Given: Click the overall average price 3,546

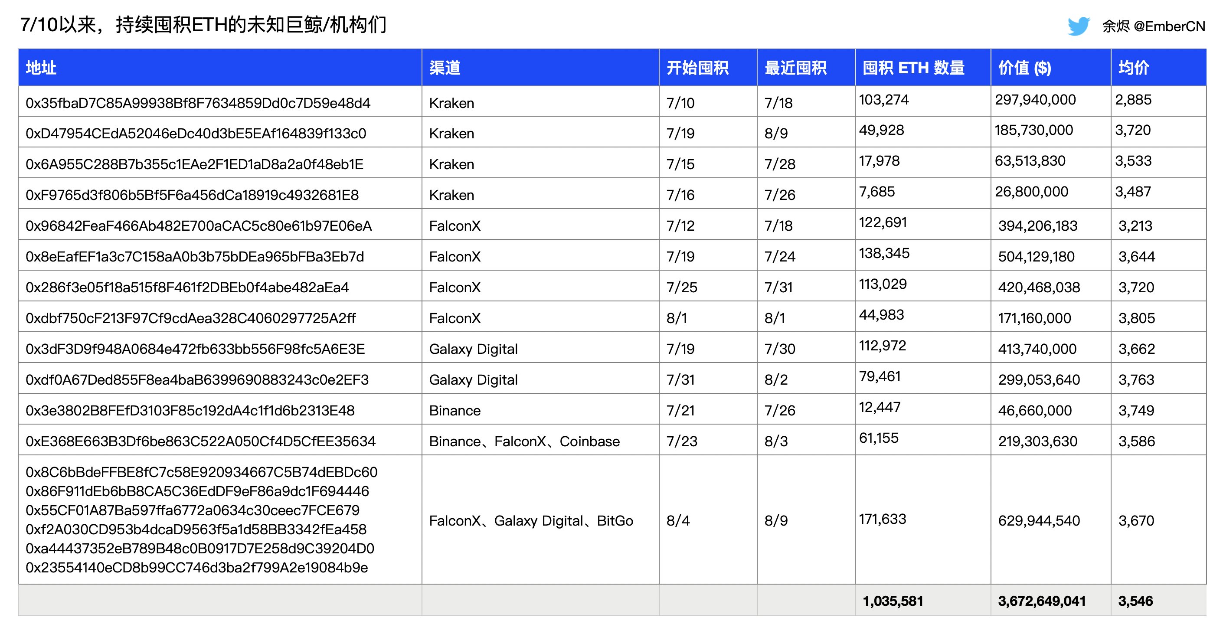Looking at the screenshot, I should pos(1135,601).
